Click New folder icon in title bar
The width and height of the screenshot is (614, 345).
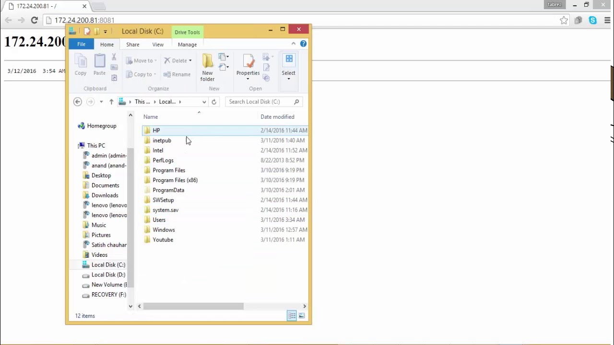coord(97,31)
